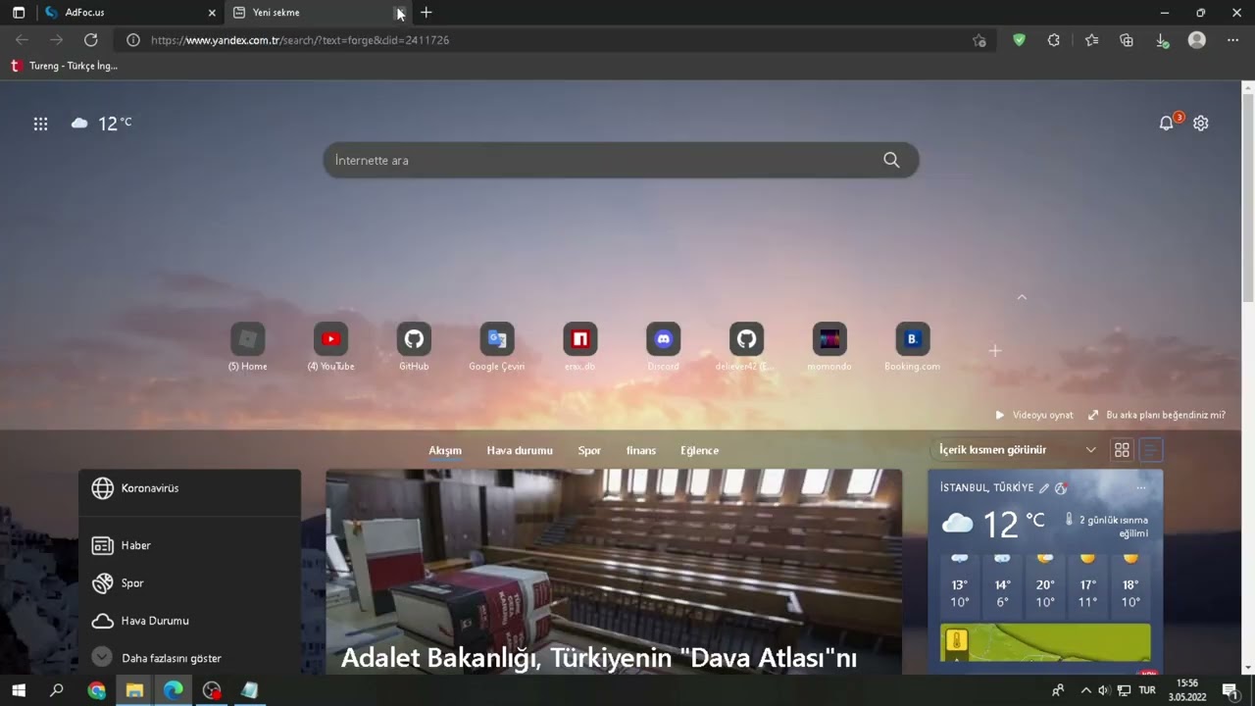Close the AdFoc.us tab
This screenshot has height=706, width=1255.
pyautogui.click(x=212, y=13)
